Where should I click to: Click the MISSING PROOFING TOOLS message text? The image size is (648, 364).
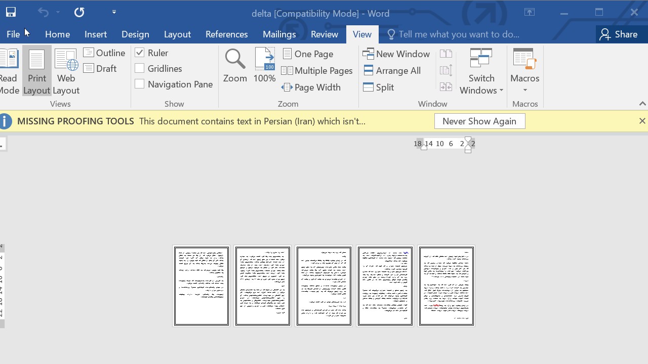(x=75, y=121)
